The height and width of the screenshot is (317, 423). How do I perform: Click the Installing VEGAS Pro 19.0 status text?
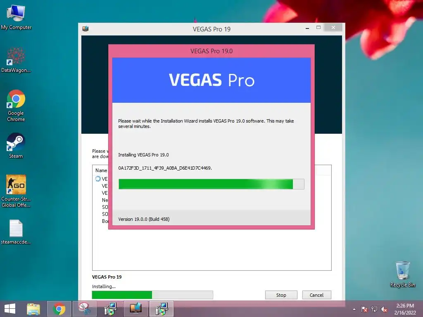143,155
